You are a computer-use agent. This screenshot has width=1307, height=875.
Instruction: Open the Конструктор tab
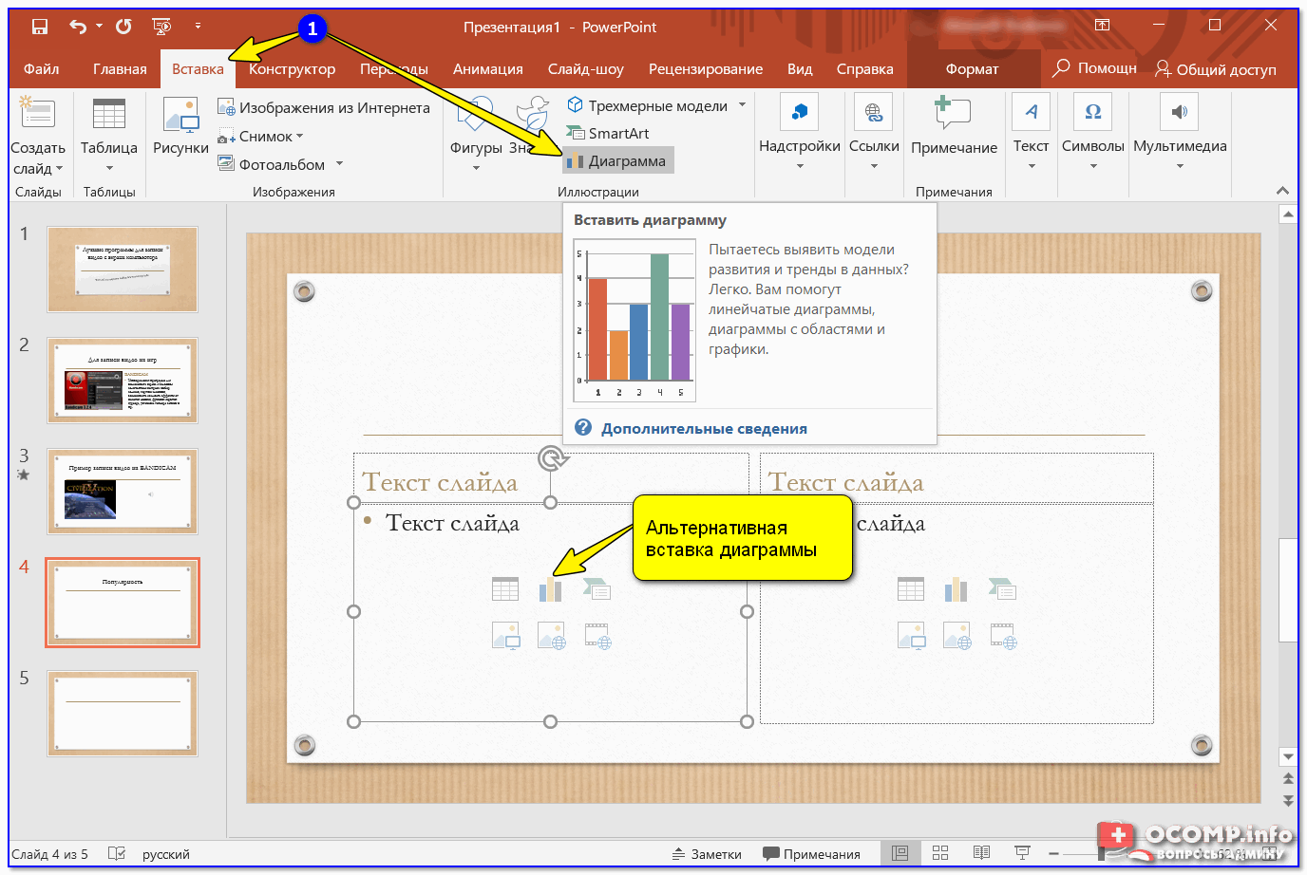[x=292, y=68]
